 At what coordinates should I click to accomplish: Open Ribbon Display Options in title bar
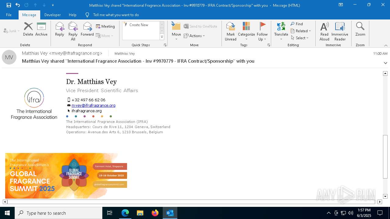tap(341, 5)
